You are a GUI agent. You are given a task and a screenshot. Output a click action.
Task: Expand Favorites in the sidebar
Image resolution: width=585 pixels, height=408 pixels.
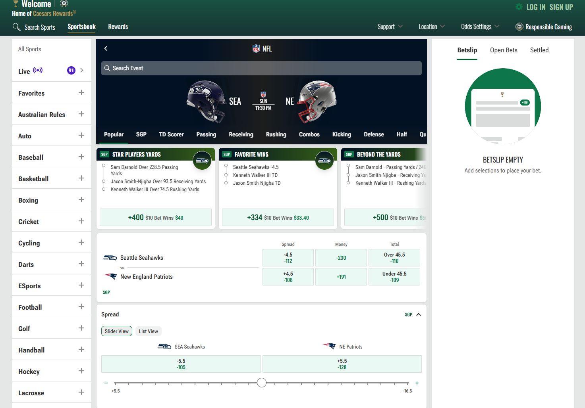coord(81,92)
